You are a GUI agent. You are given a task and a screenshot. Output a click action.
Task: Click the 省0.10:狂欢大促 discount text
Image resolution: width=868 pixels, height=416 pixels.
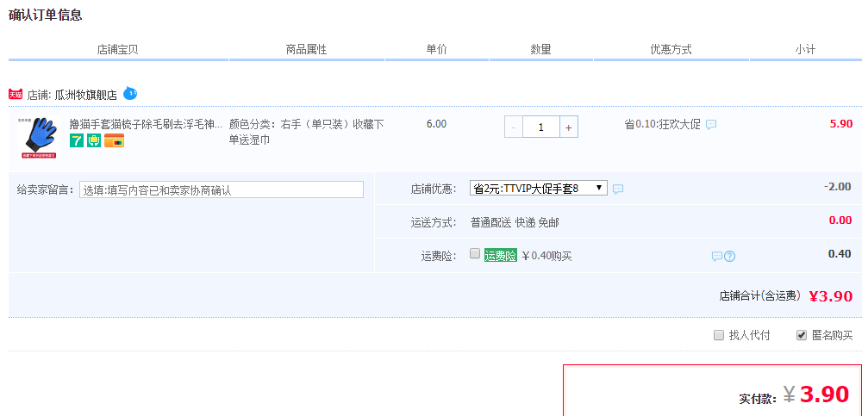(x=662, y=125)
